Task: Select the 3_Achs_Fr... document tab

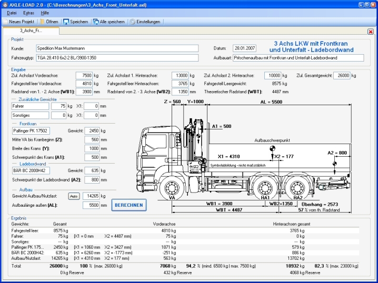Action: point(31,31)
